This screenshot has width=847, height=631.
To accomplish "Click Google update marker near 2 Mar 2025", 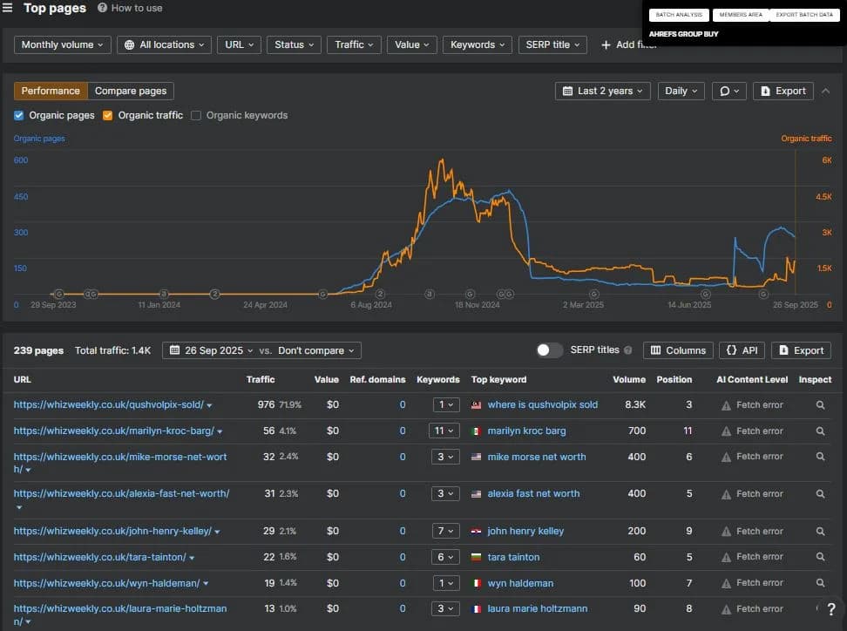I will pyautogui.click(x=594, y=294).
